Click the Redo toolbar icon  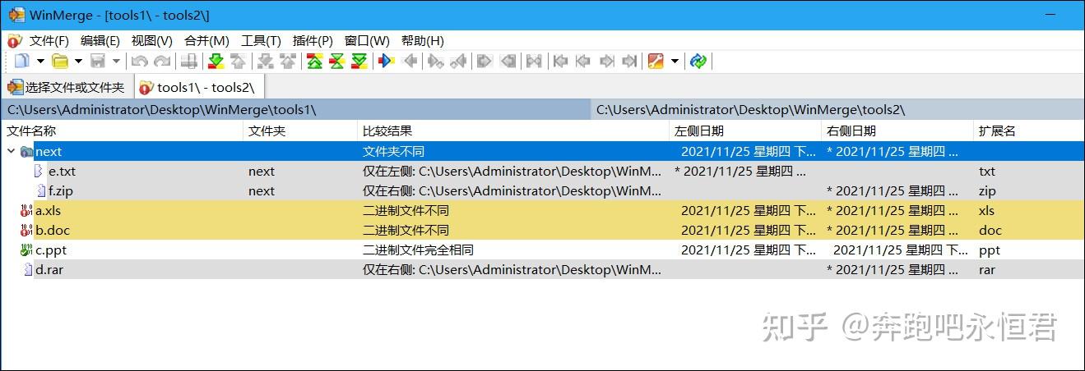click(x=162, y=61)
